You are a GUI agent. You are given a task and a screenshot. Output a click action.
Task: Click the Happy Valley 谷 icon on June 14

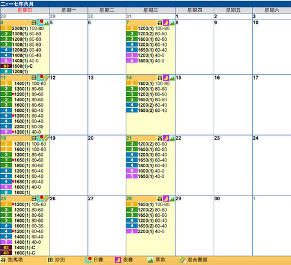[160, 78]
